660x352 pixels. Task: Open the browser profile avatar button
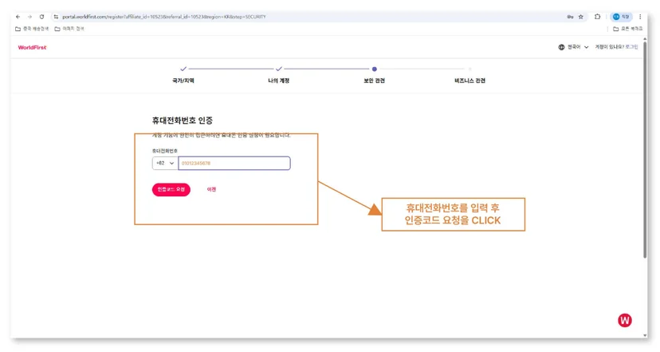tap(621, 17)
